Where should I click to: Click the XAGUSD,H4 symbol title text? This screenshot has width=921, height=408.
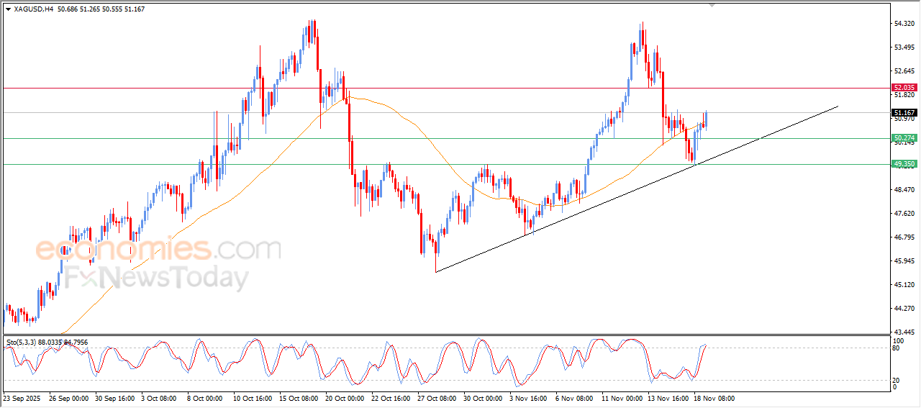(x=33, y=9)
